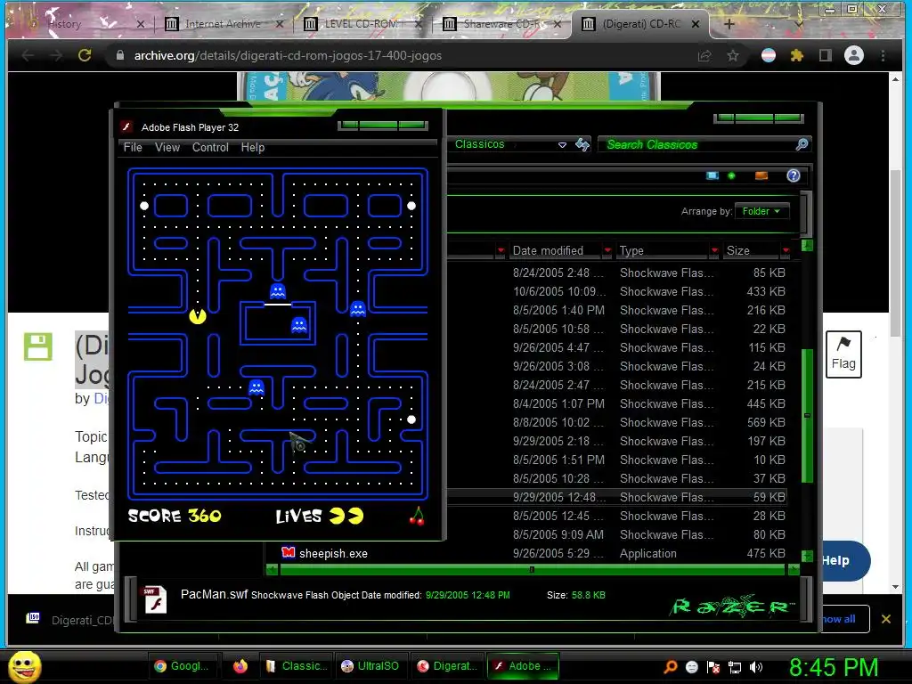Open the Chrome profile avatar
Viewport: 912px width, 684px height.
[854, 55]
